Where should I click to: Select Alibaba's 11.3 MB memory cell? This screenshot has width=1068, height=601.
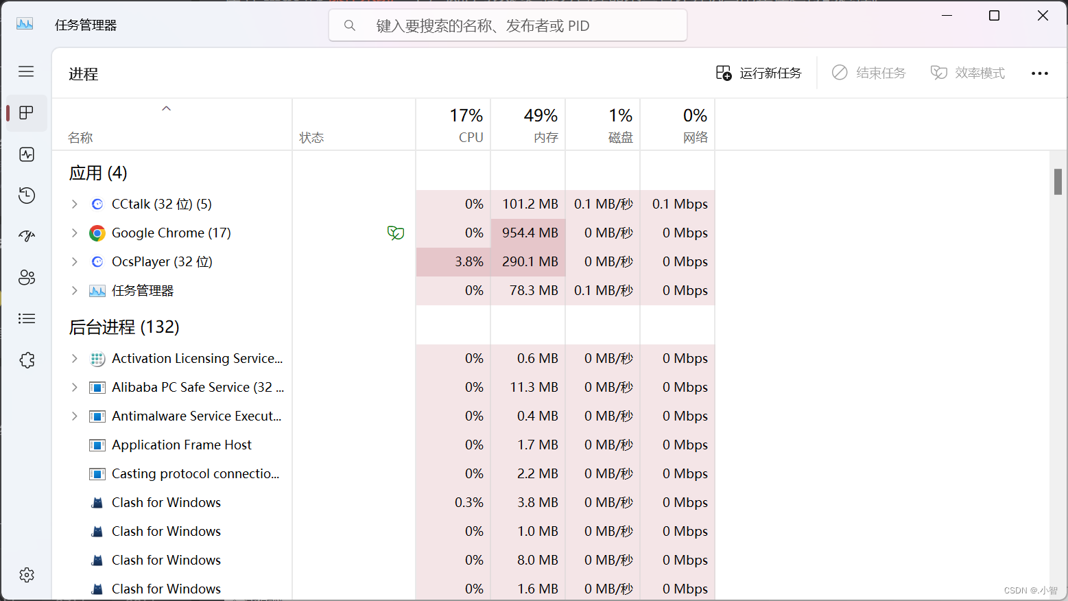tap(528, 388)
